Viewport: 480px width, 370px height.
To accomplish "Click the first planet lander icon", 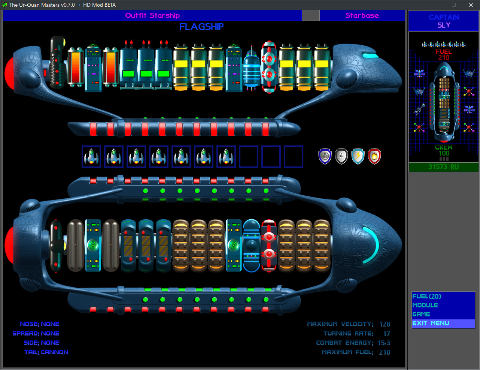I will click(91, 156).
